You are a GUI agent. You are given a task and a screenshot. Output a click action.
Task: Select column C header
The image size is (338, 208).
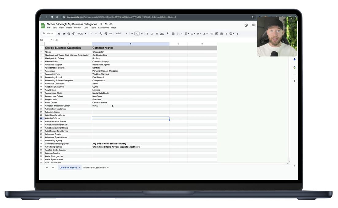[x=178, y=44]
